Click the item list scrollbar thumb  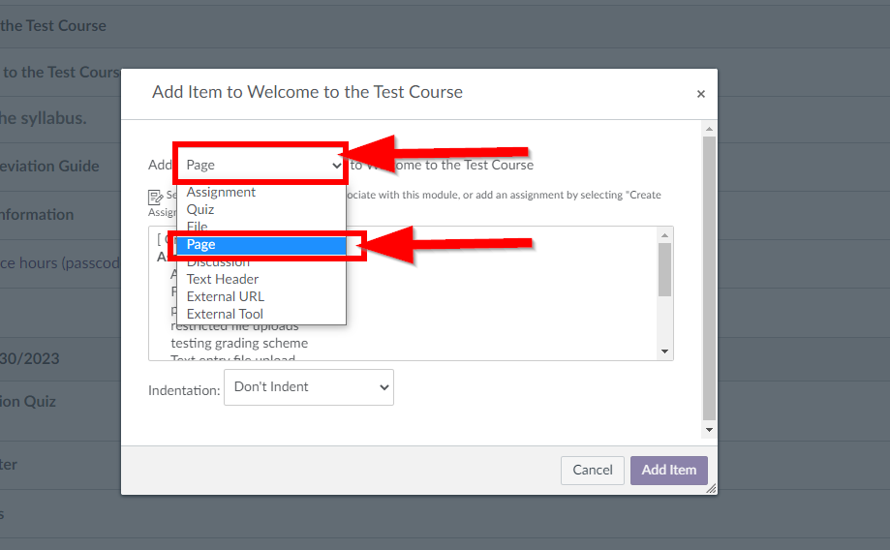point(664,269)
